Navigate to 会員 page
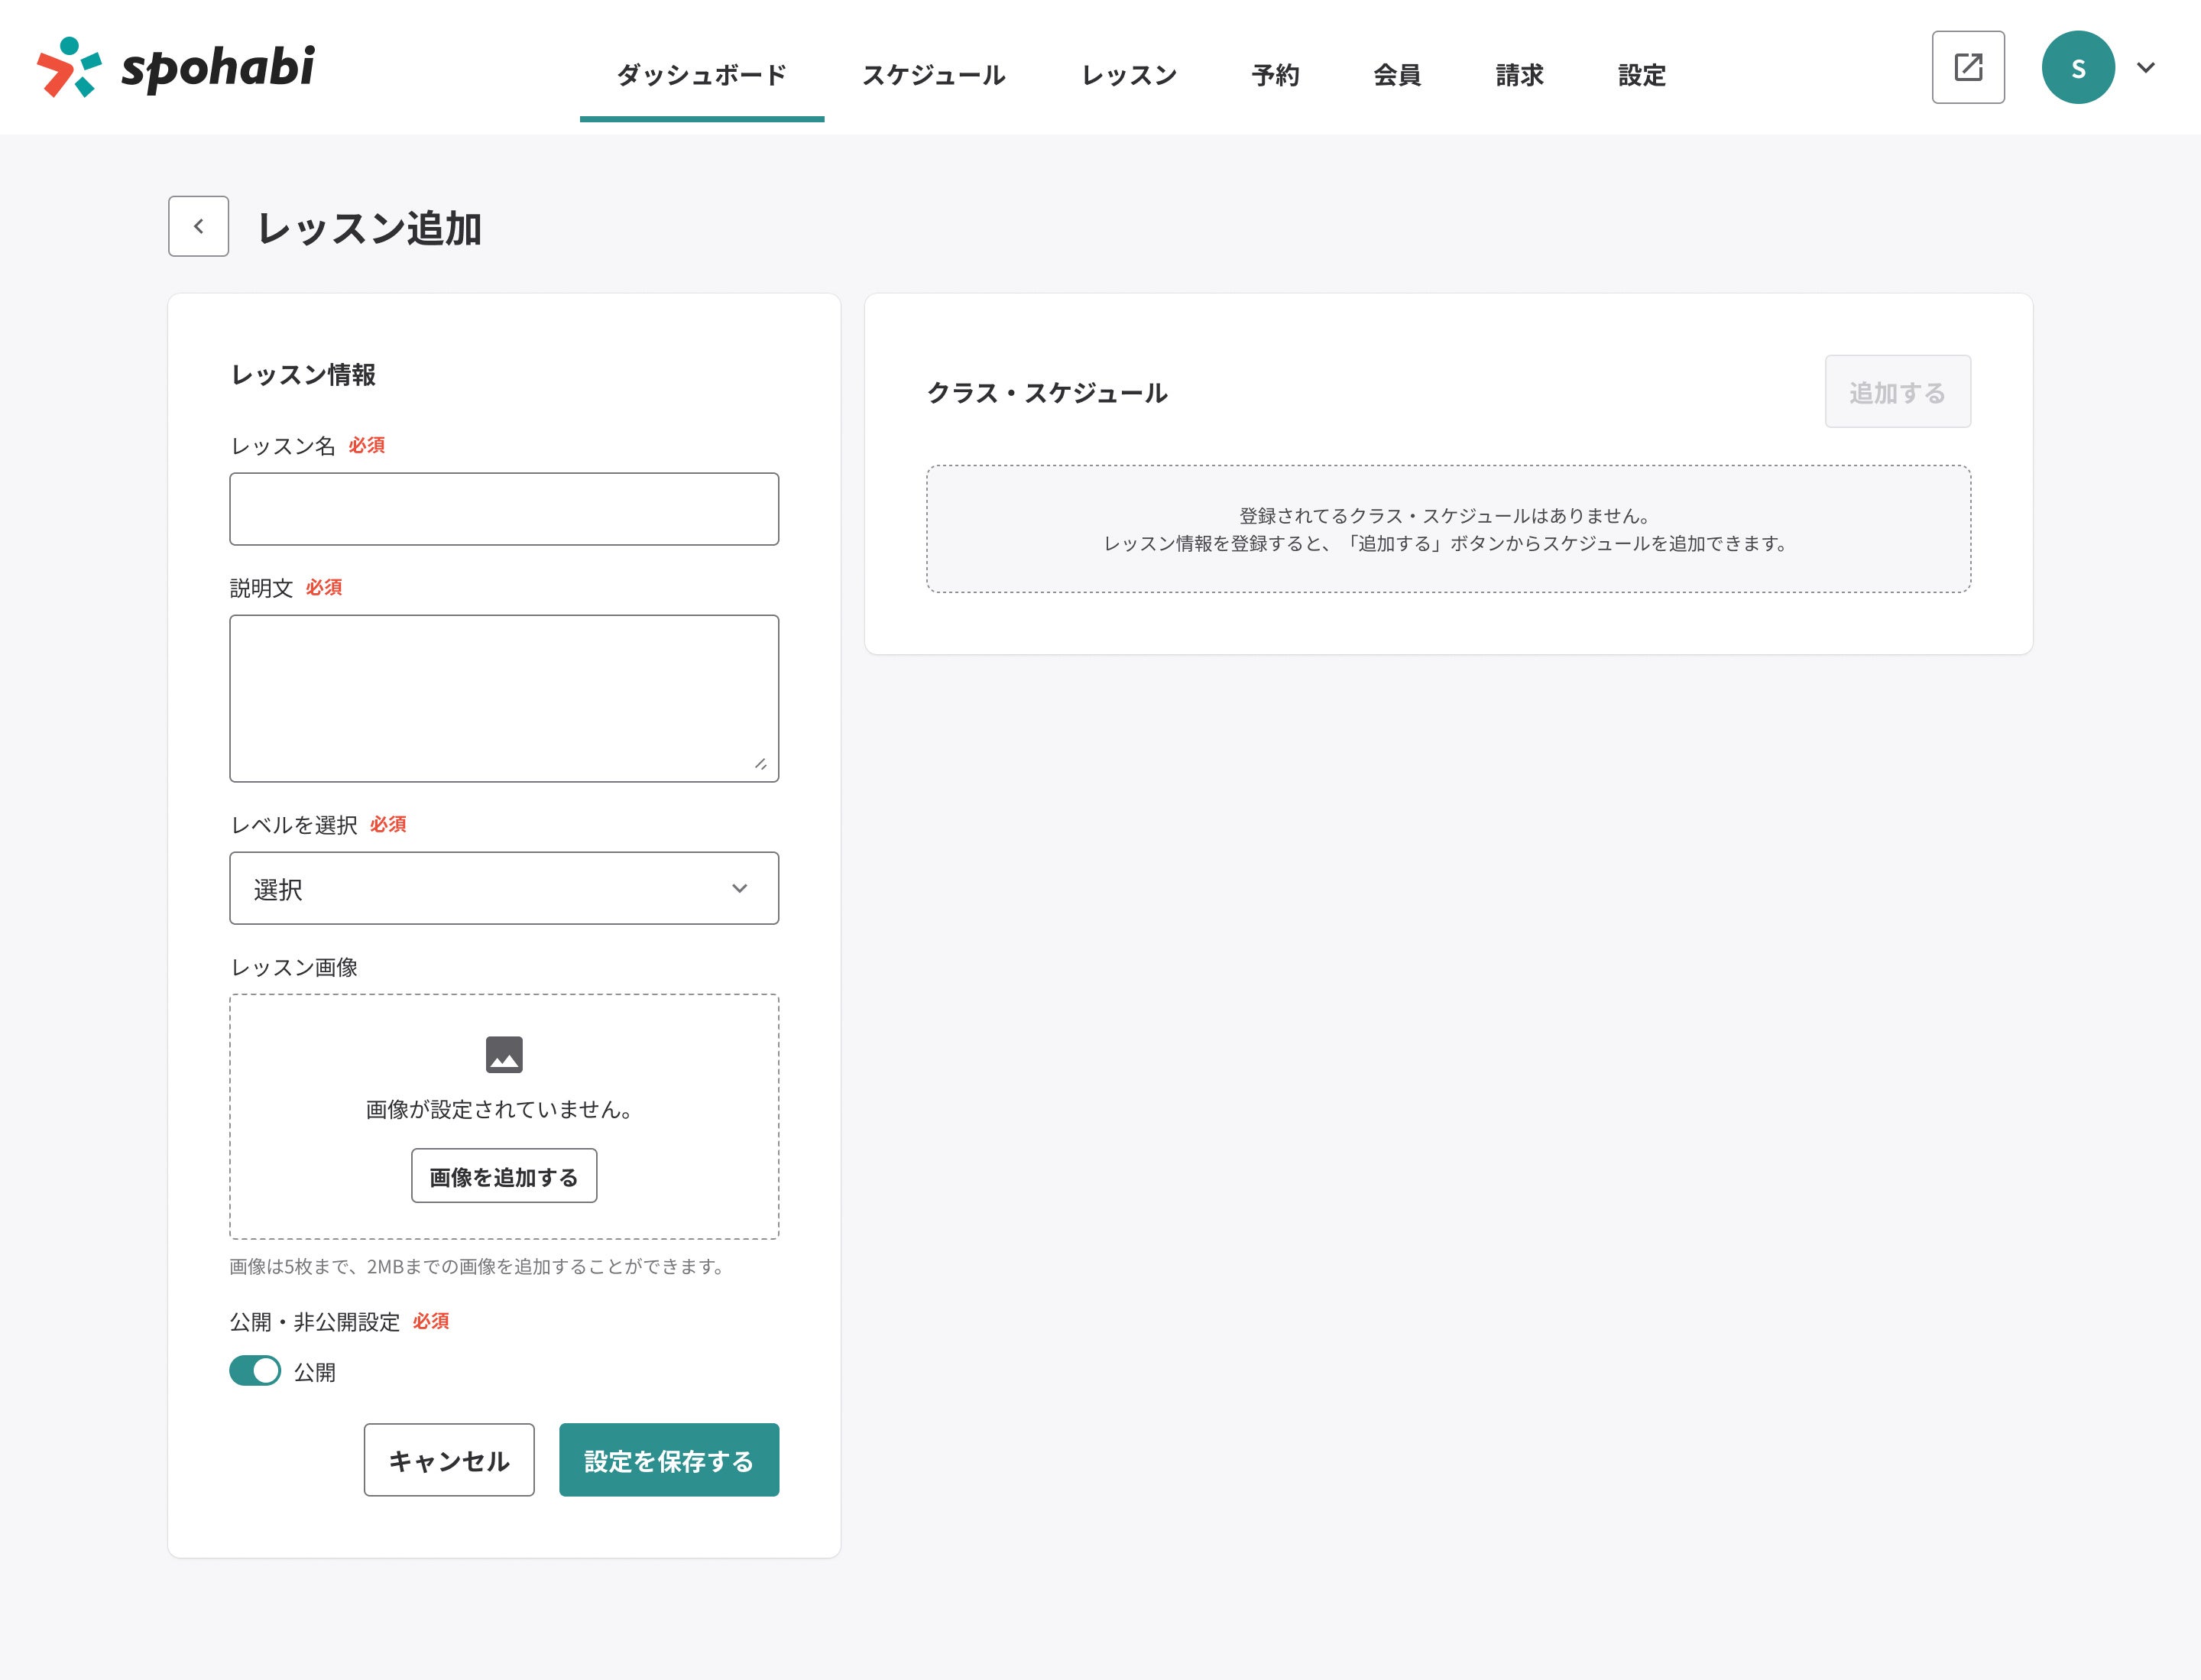 tap(1397, 75)
